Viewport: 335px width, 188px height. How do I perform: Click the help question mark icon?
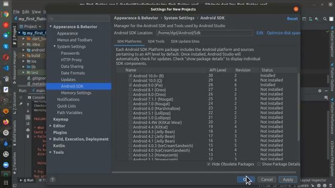pos(52,180)
